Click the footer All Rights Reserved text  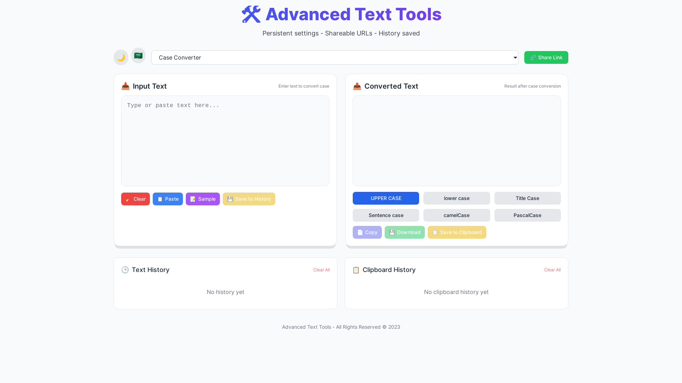coord(341,327)
